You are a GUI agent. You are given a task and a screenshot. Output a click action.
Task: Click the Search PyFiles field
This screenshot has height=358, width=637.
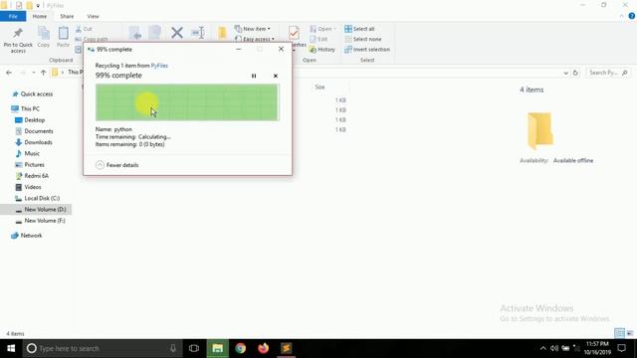click(608, 73)
